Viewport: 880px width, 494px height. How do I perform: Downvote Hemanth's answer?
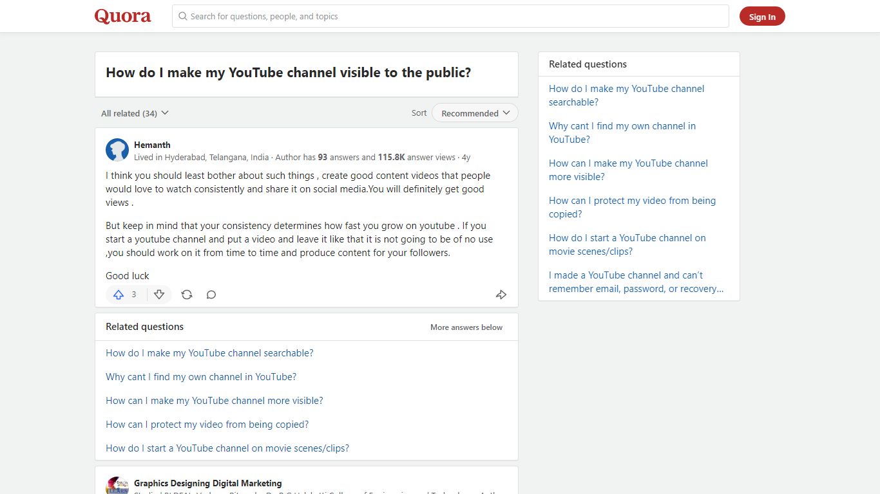(x=159, y=295)
